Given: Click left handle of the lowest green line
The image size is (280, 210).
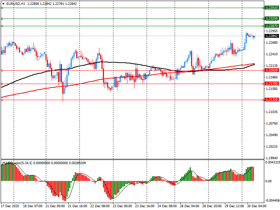Looking at the screenshot, I should pos(2,26).
